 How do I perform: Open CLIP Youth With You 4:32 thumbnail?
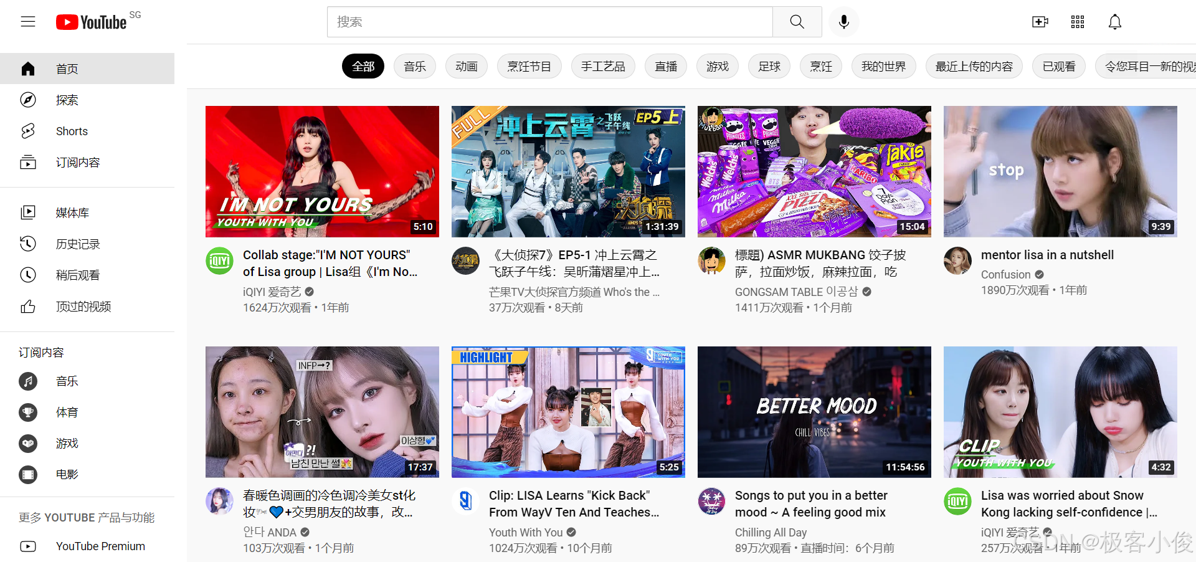pos(1060,412)
